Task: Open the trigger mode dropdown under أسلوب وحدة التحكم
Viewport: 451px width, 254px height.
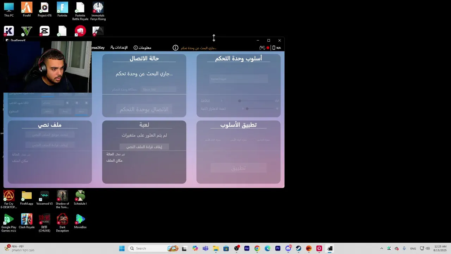Action: pyautogui.click(x=239, y=79)
